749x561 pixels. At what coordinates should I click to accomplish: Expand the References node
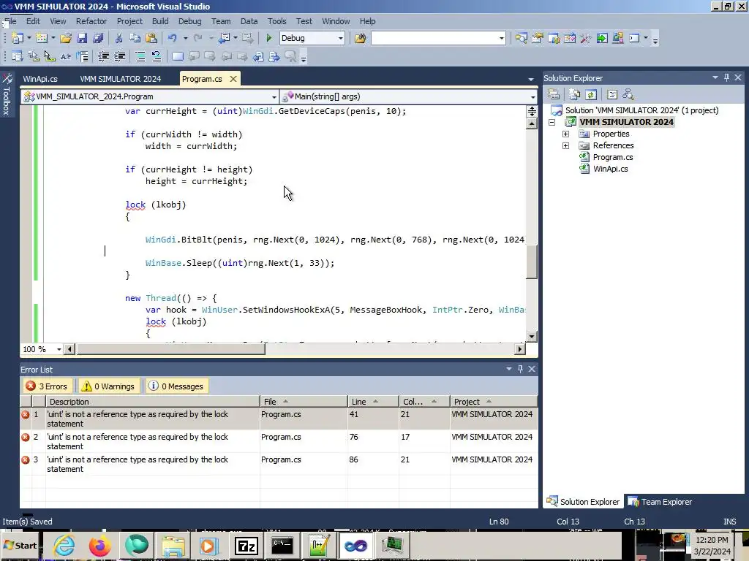(x=565, y=145)
